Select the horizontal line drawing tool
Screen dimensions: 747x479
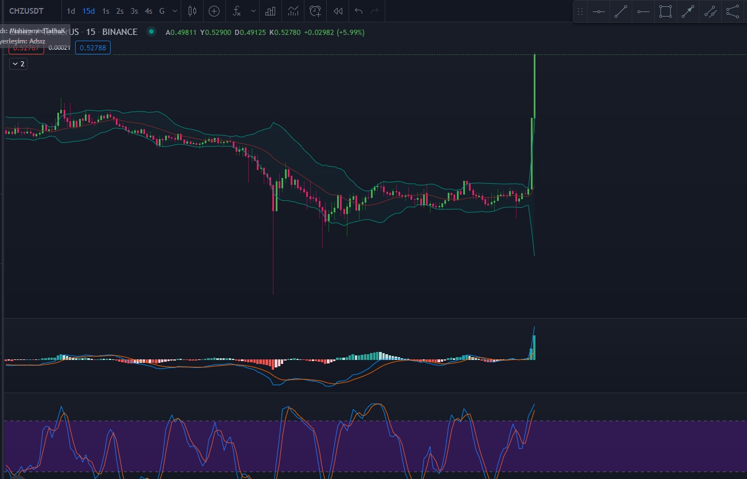[599, 11]
